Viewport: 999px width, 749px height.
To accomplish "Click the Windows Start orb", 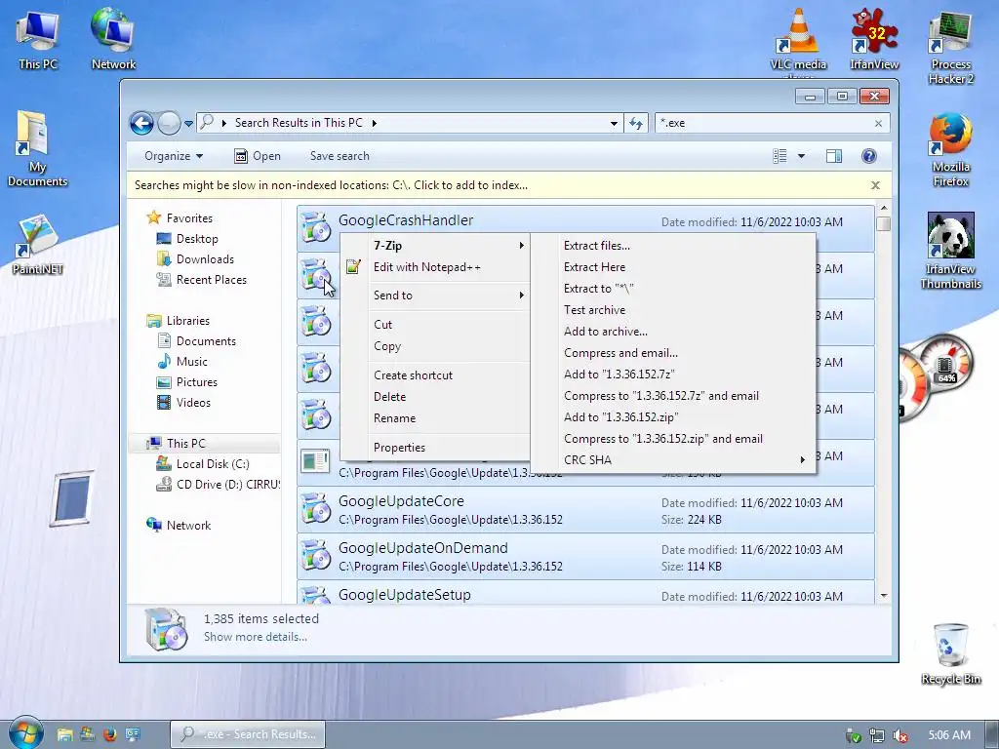I will (x=25, y=732).
